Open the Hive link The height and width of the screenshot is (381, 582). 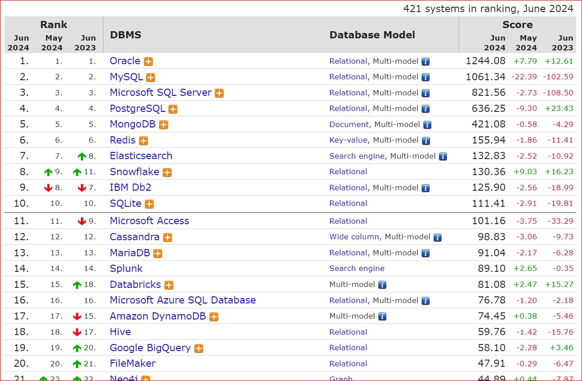pos(120,332)
